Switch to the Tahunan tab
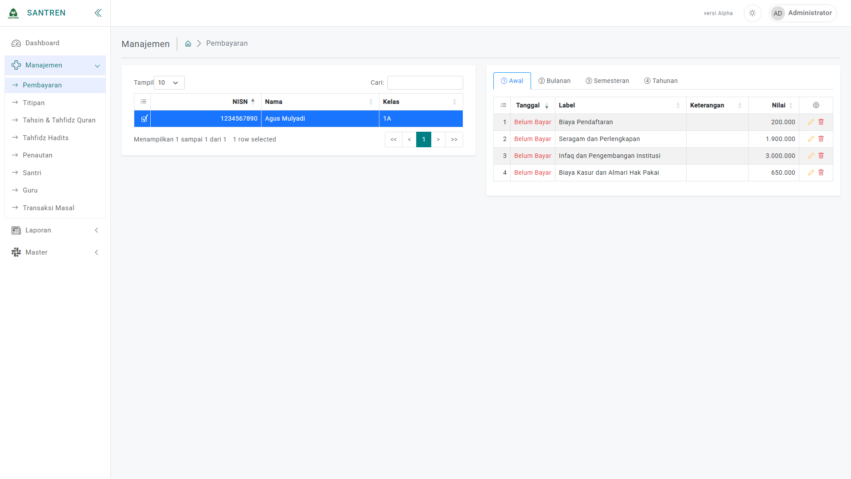851x479 pixels. pyautogui.click(x=661, y=81)
